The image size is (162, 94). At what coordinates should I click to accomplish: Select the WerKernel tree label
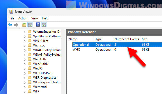coord(40,87)
